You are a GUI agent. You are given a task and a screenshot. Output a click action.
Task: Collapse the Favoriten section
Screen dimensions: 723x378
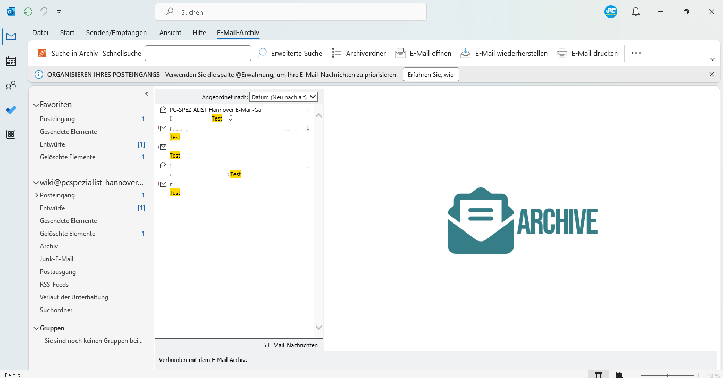pyautogui.click(x=36, y=105)
